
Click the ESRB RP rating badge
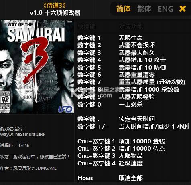click(5, 100)
